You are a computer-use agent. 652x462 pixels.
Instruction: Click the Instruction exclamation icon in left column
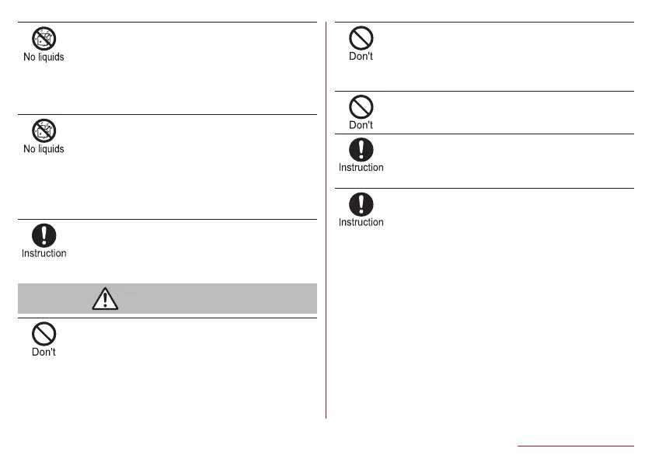(44, 234)
